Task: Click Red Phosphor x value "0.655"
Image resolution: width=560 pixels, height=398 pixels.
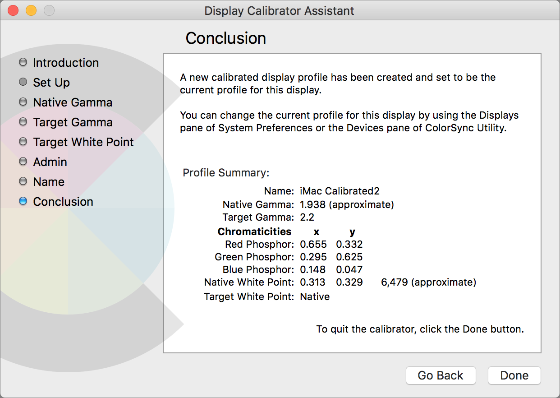Action: click(313, 245)
